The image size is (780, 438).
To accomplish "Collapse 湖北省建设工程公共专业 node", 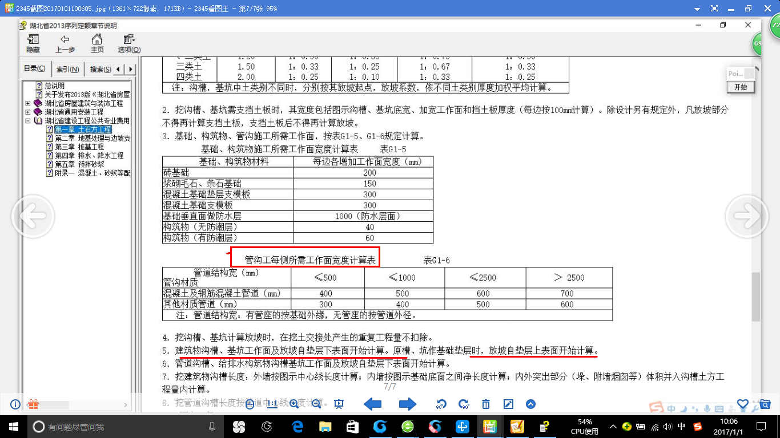I will (x=28, y=121).
